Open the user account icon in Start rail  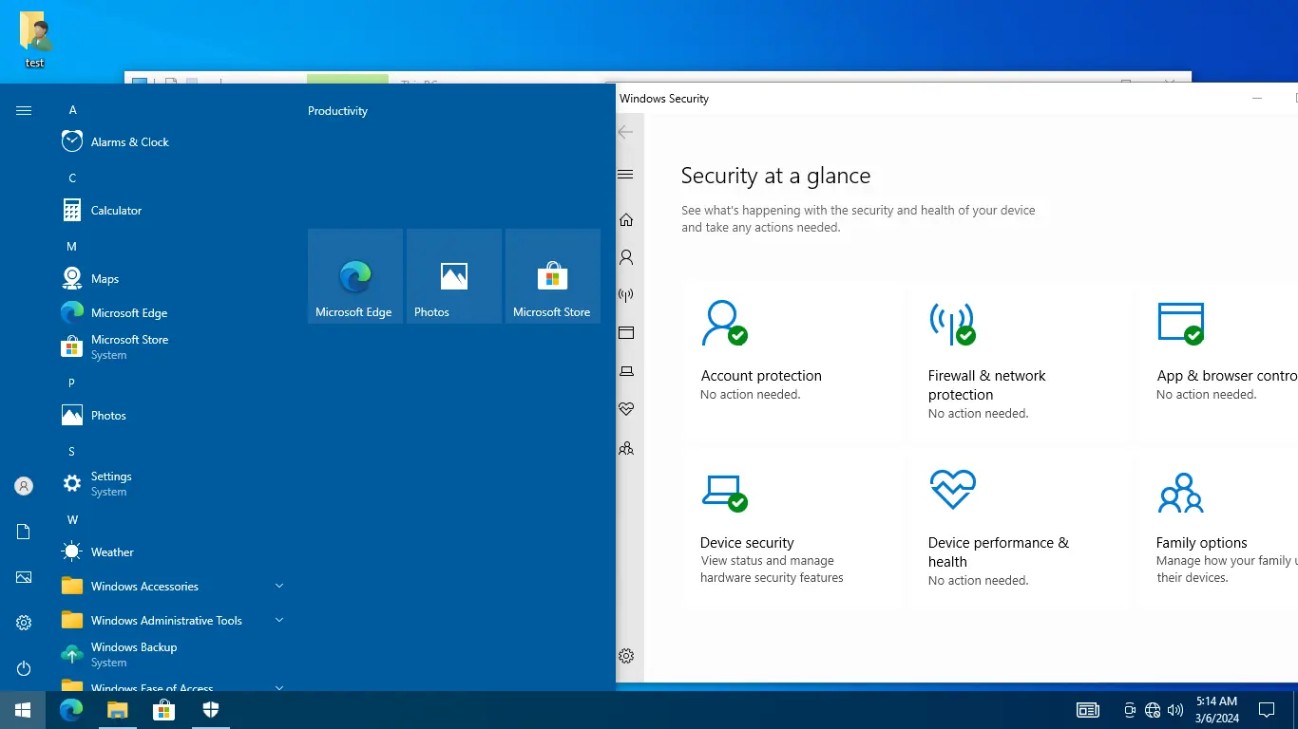[x=24, y=486]
